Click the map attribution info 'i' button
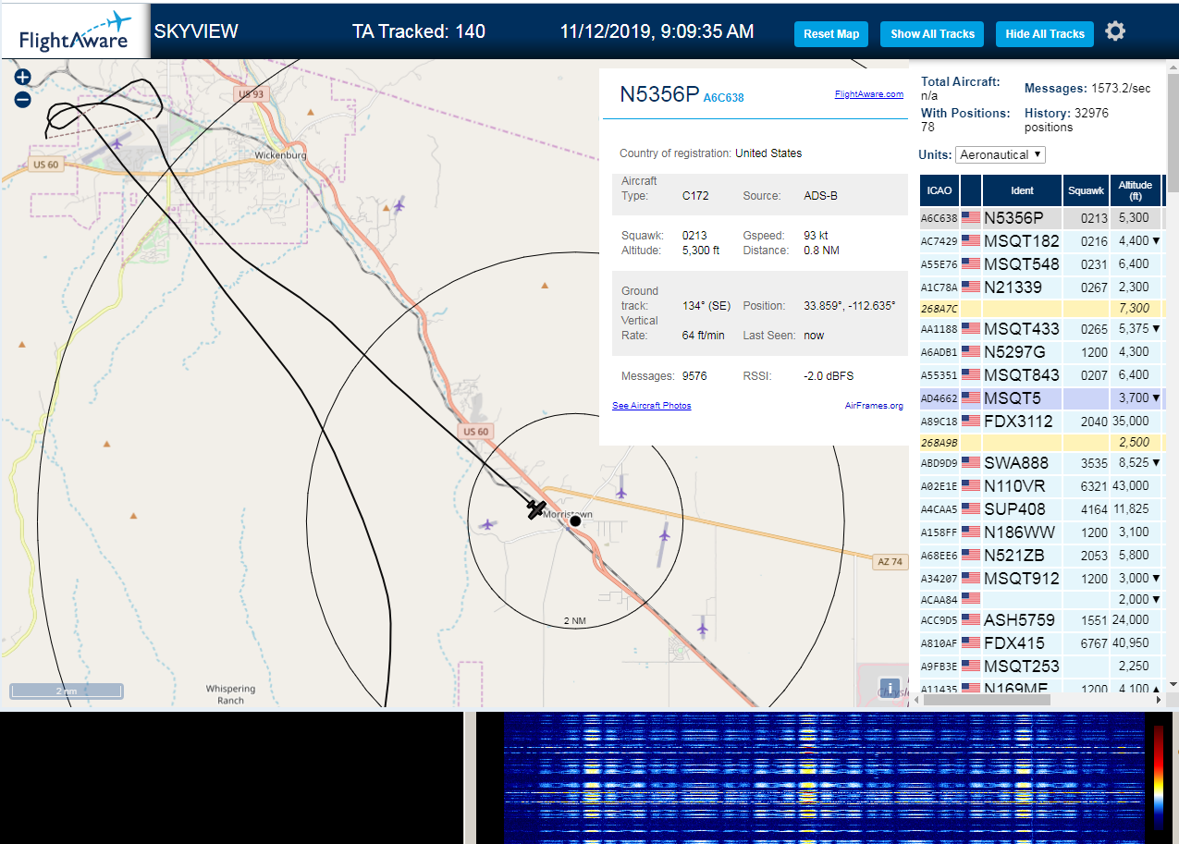 [x=890, y=689]
